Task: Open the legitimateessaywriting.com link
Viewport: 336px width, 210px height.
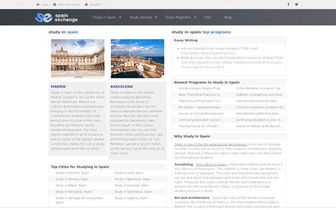Action: pos(208,53)
